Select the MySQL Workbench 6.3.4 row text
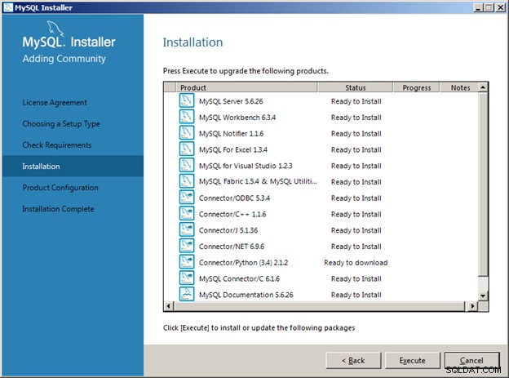 pos(237,118)
